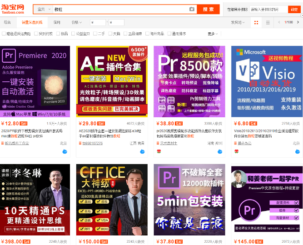Switch to grid view layout

tap(256, 22)
